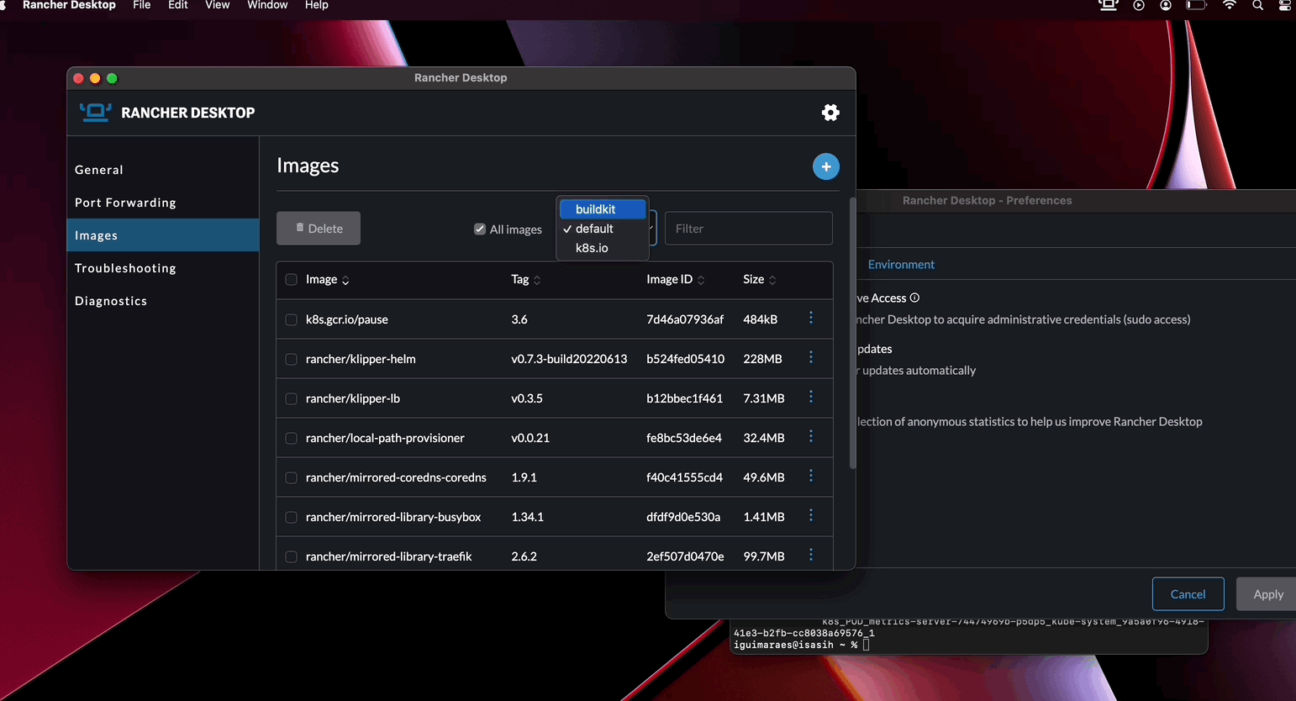Open the add image plus button
This screenshot has height=701, width=1296.
coord(825,166)
